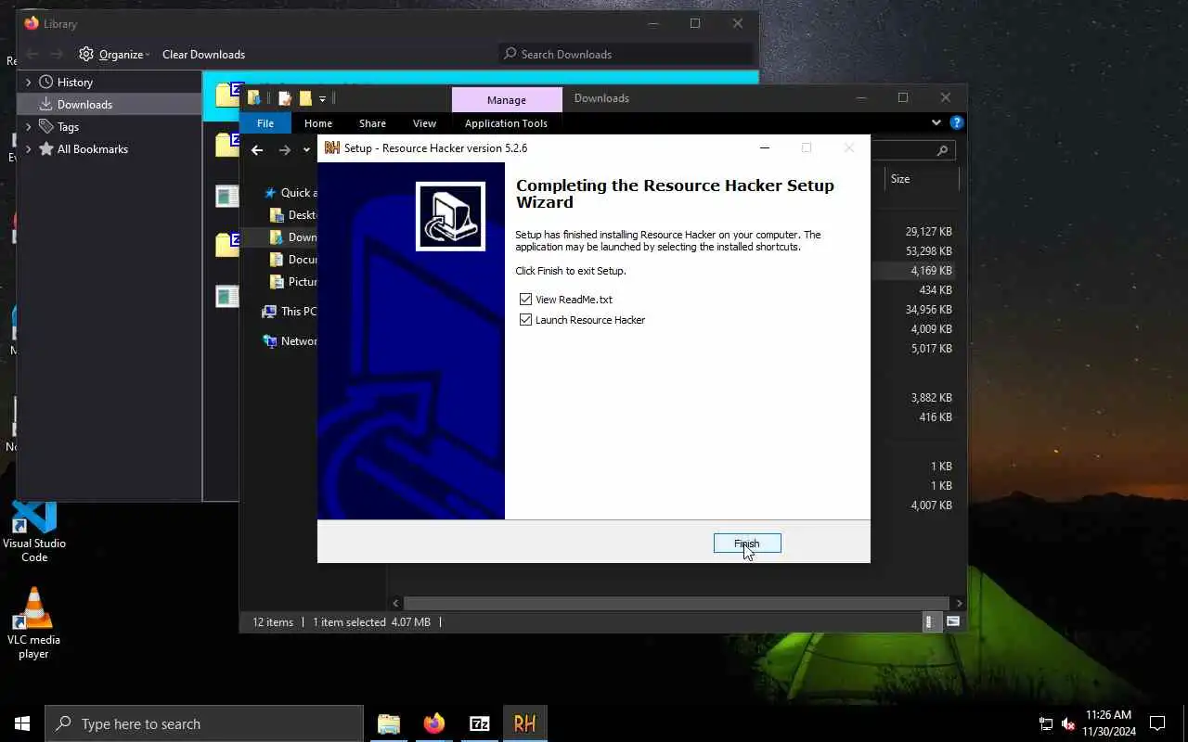Screen dimensions: 1188x742
Task: Open the Customize Quick Access Toolbar dropdown
Action: click(x=322, y=98)
